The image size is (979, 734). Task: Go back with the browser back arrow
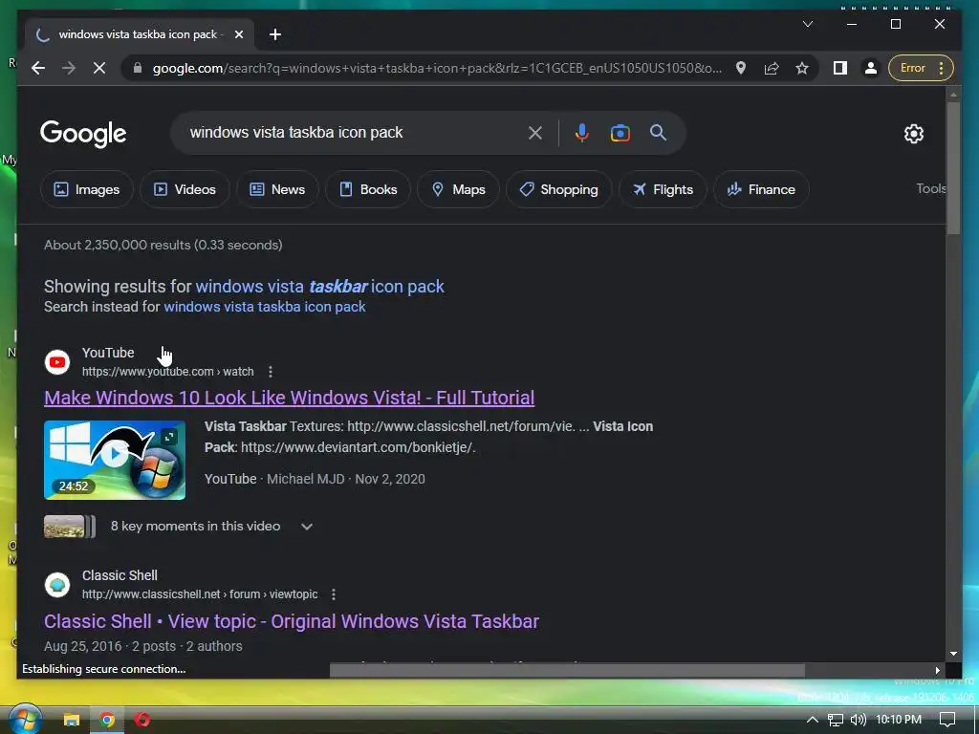click(x=38, y=68)
